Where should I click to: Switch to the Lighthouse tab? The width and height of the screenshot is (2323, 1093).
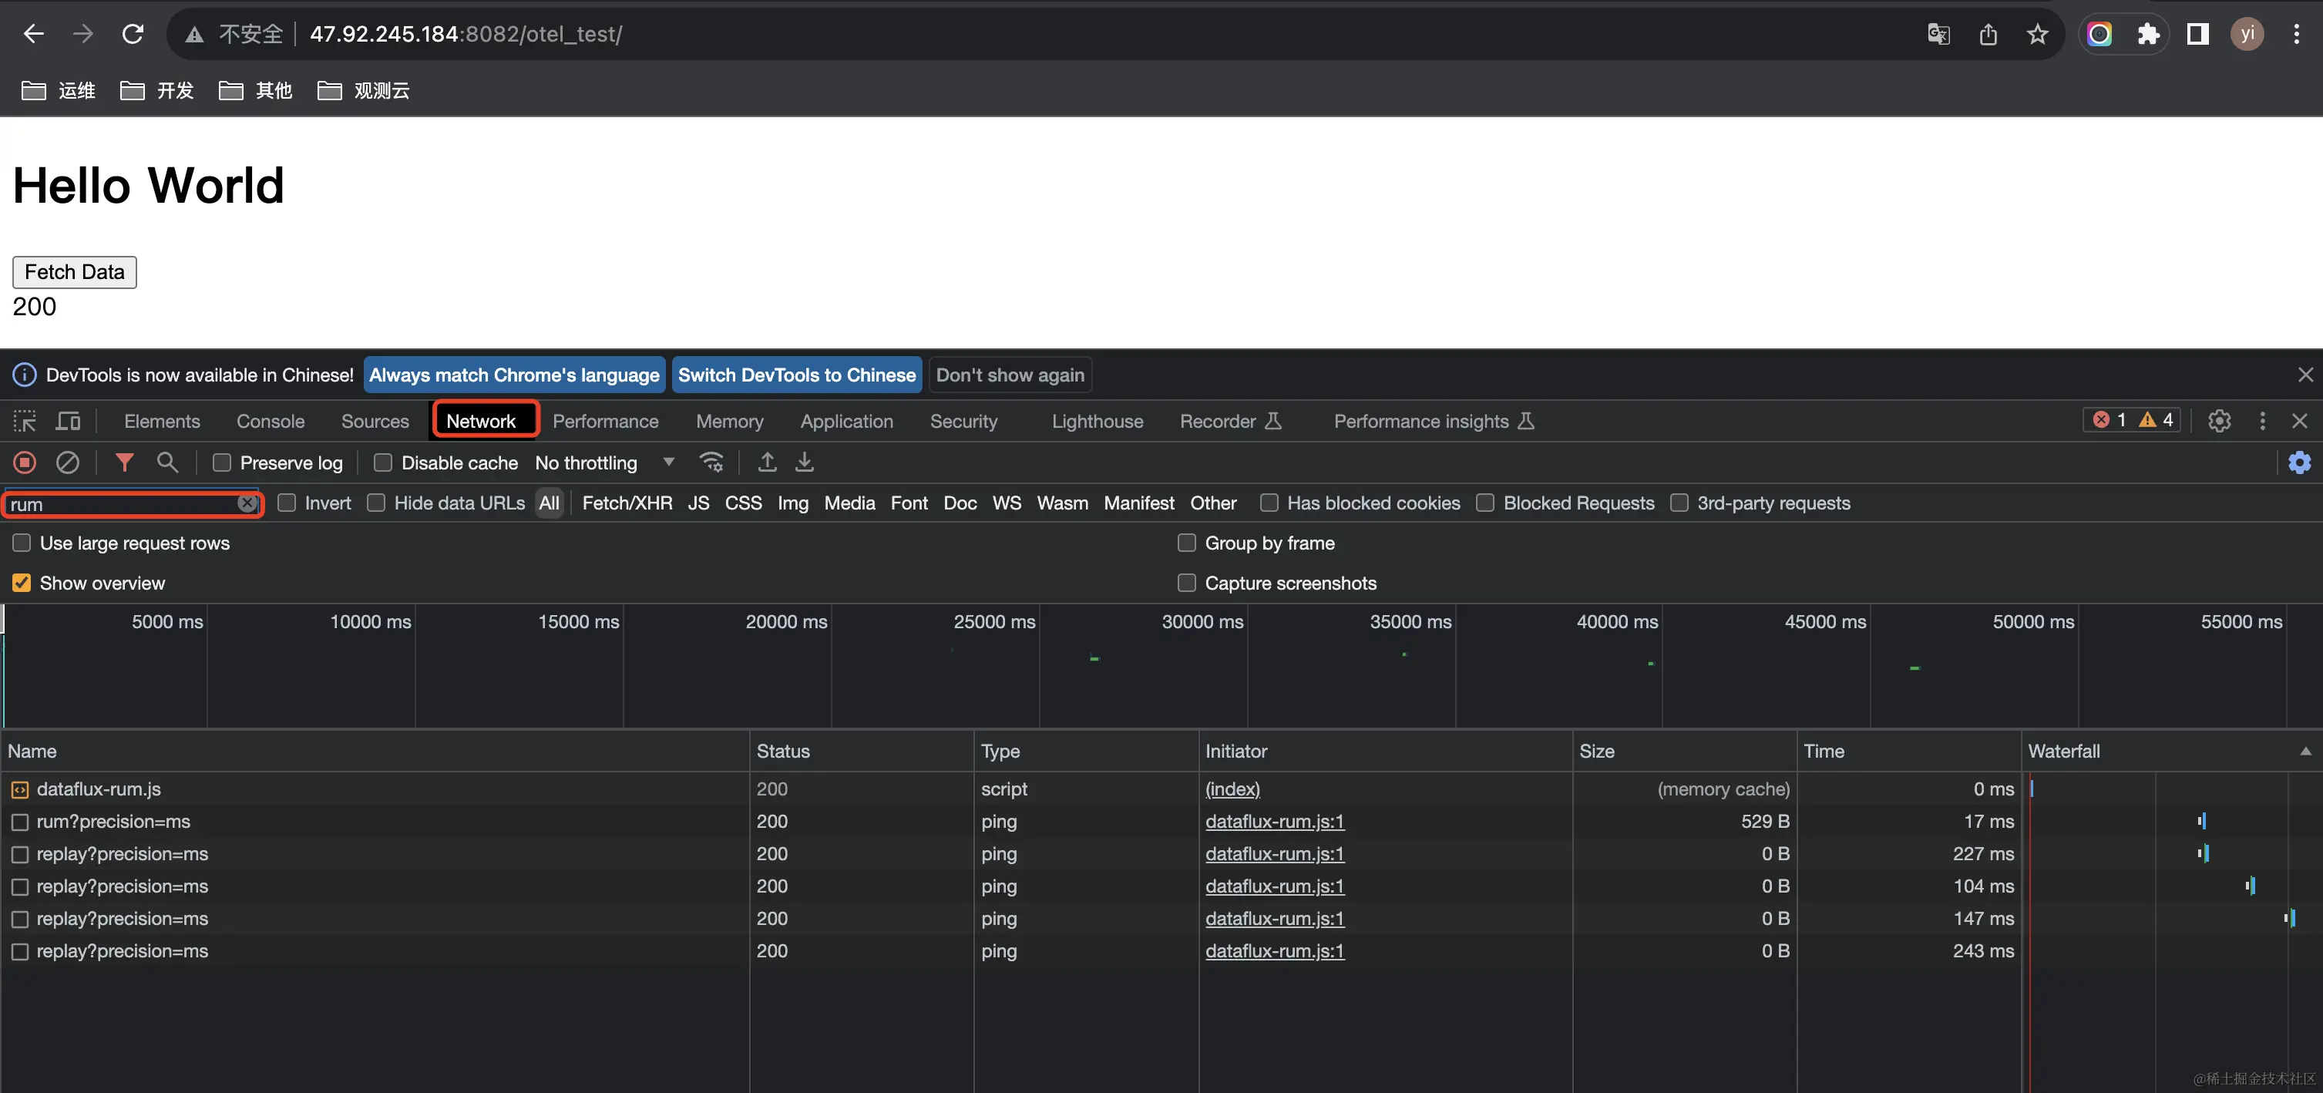pyautogui.click(x=1098, y=421)
